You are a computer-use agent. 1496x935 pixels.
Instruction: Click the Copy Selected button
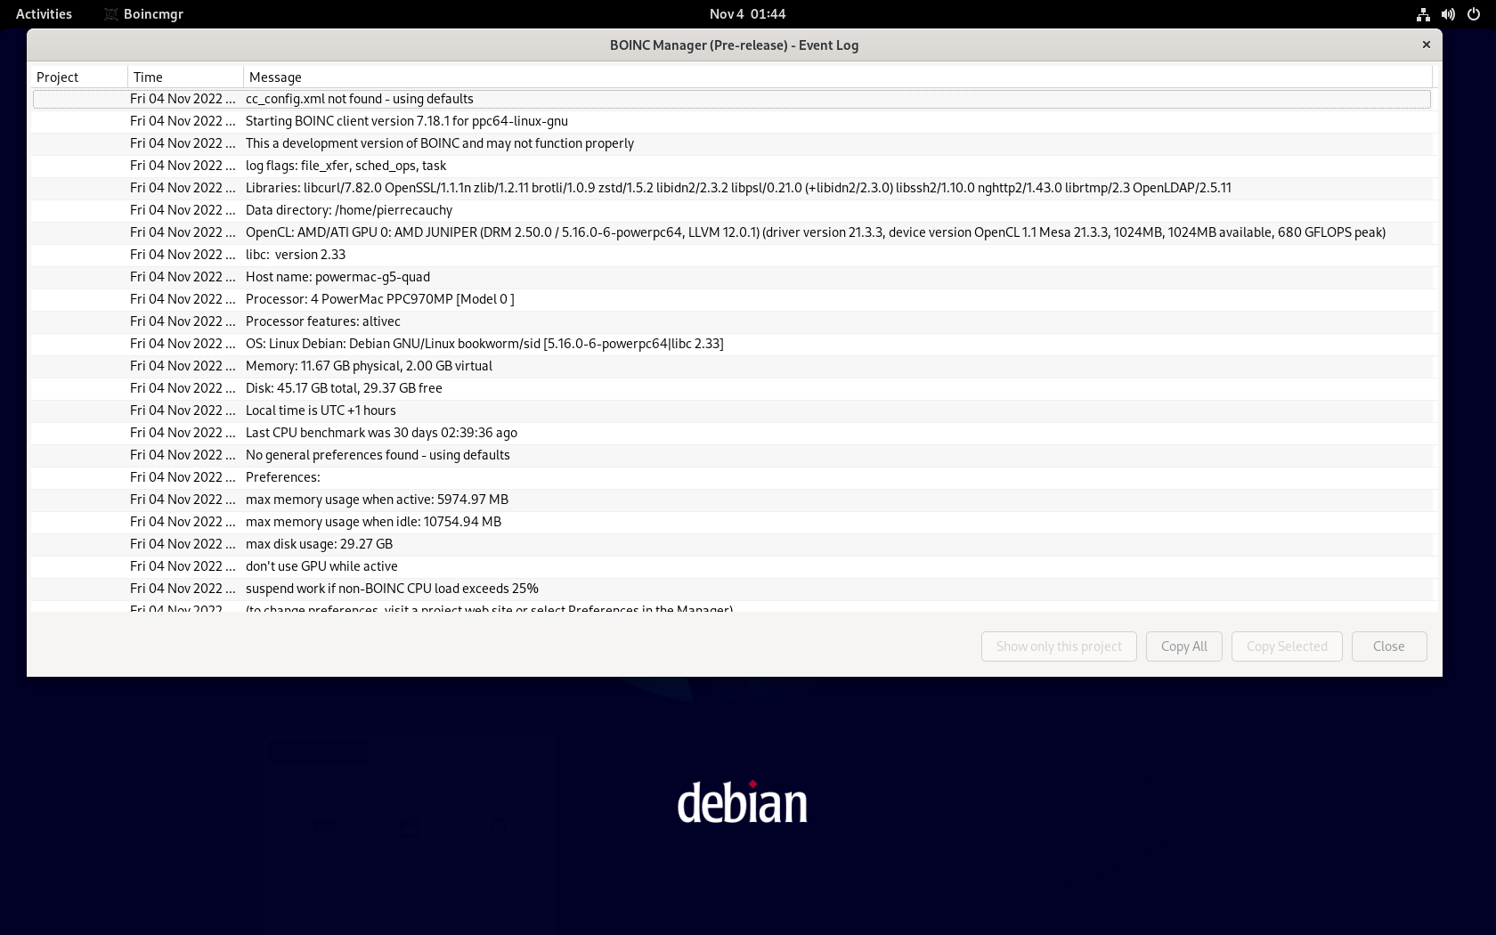coord(1286,646)
